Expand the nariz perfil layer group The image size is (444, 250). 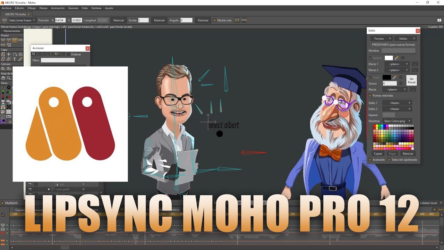coord(49,189)
